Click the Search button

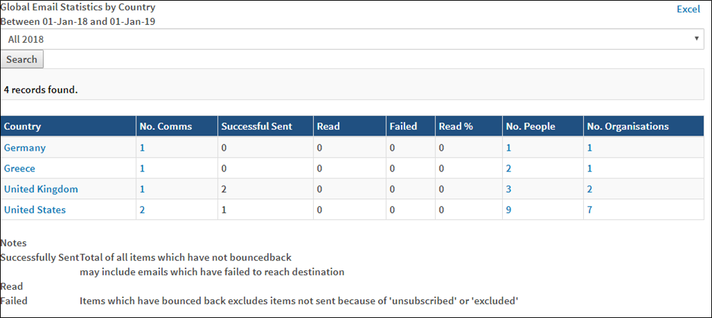pos(21,59)
